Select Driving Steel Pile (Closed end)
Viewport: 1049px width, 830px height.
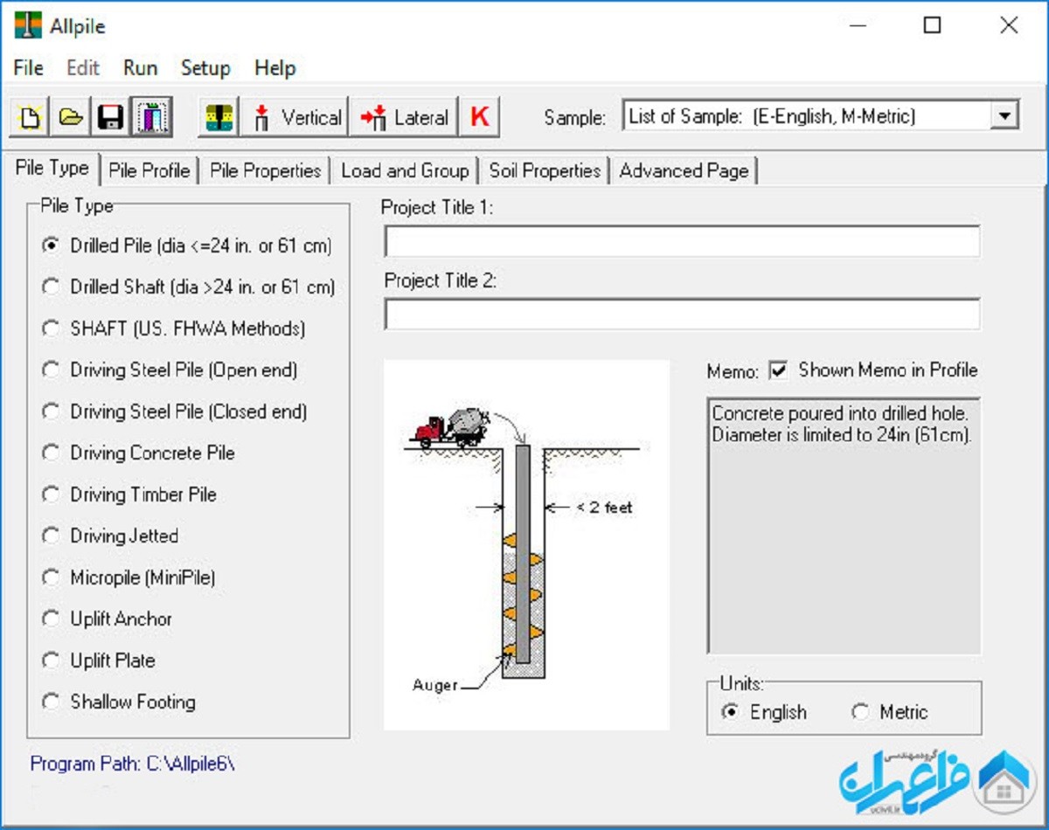click(176, 412)
